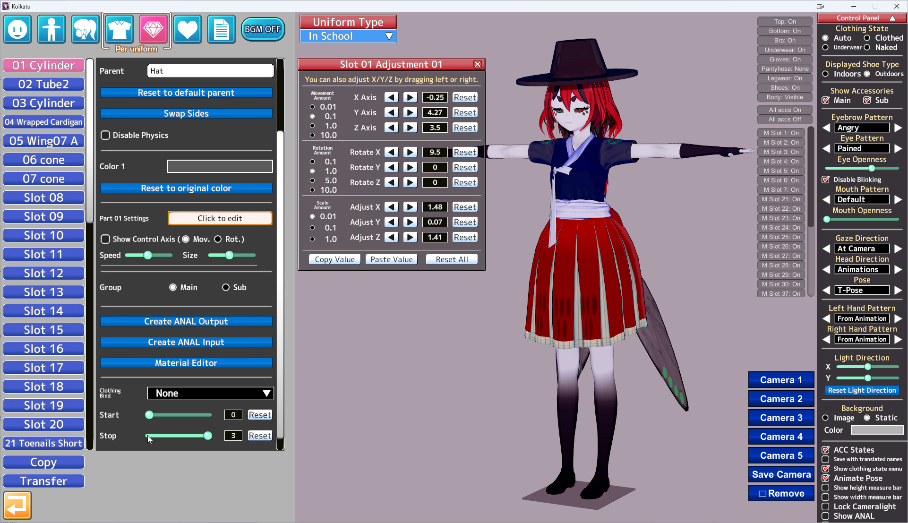Open Color 1 swatch picker
The width and height of the screenshot is (908, 523).
(220, 166)
